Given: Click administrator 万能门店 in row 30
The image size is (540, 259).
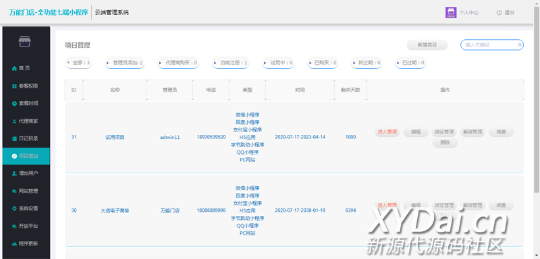Looking at the screenshot, I should tap(170, 210).
